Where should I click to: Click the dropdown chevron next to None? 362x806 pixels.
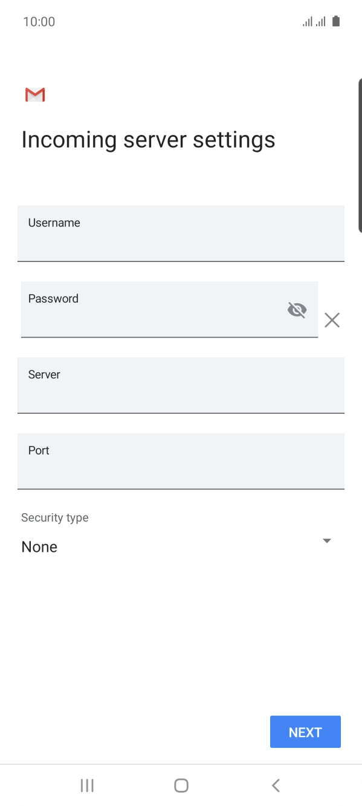pos(326,540)
